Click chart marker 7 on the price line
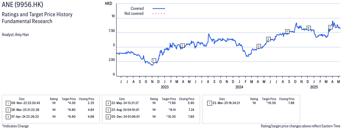The height and width of the screenshot is (128, 344). tap(330, 27)
